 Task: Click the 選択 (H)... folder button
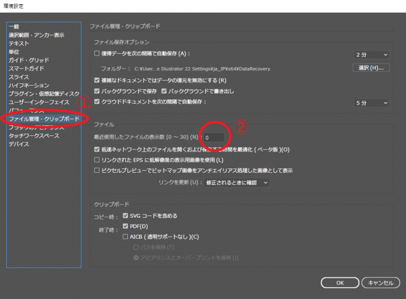pos(371,68)
